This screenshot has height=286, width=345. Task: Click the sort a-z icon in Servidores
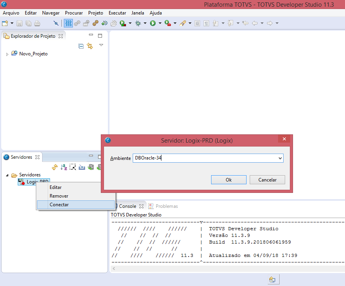click(x=64, y=167)
